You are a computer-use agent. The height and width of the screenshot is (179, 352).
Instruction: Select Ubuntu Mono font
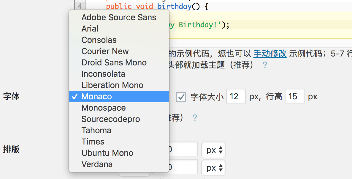[119, 153]
